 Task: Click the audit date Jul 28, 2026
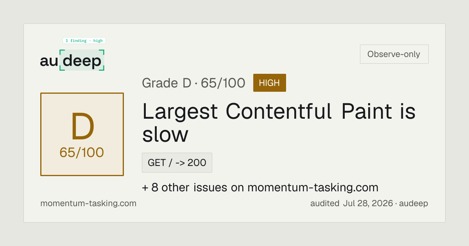[368, 203]
